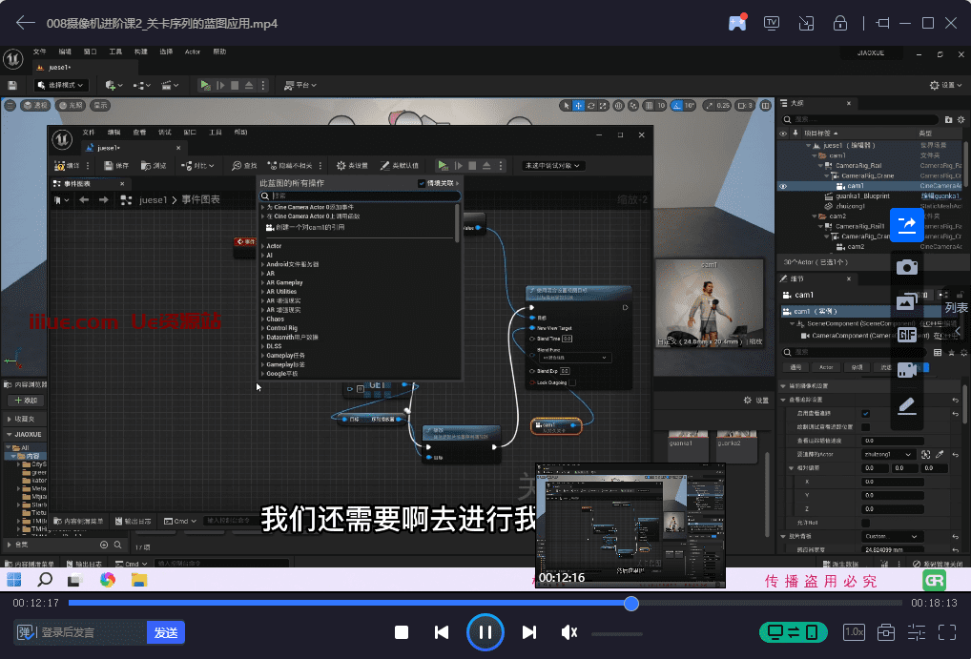Start video clip recording from side toolbar

coord(907,370)
